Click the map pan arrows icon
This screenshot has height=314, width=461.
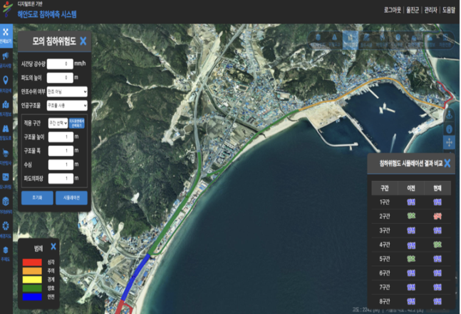pyautogui.click(x=449, y=143)
